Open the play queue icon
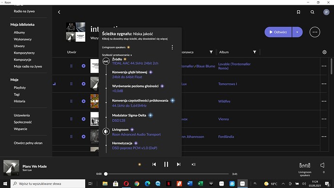The image size is (334, 188). point(194,164)
